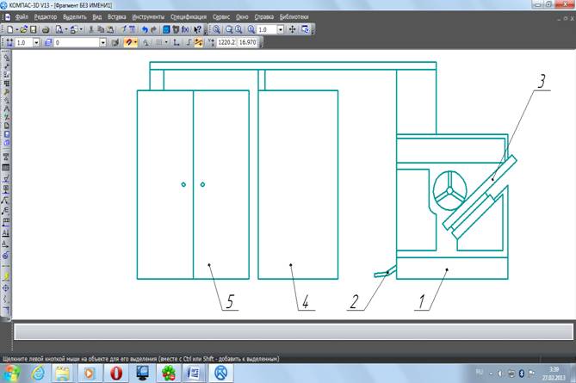Click the Undo arrow icon
576x383 pixels.
coord(144,29)
